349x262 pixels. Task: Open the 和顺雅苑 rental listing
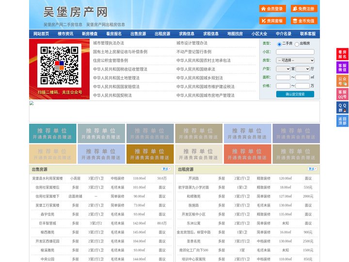(193, 196)
